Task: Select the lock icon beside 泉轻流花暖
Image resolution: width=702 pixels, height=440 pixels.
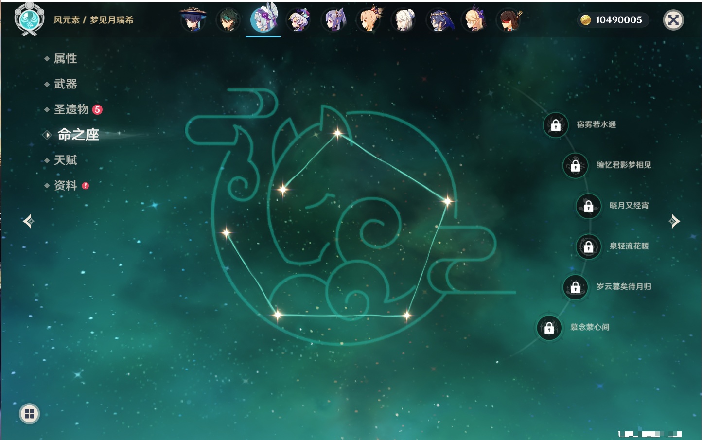Action: (589, 246)
